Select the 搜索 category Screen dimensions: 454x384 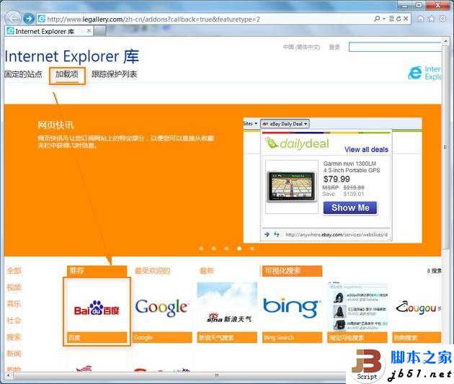[14, 337]
